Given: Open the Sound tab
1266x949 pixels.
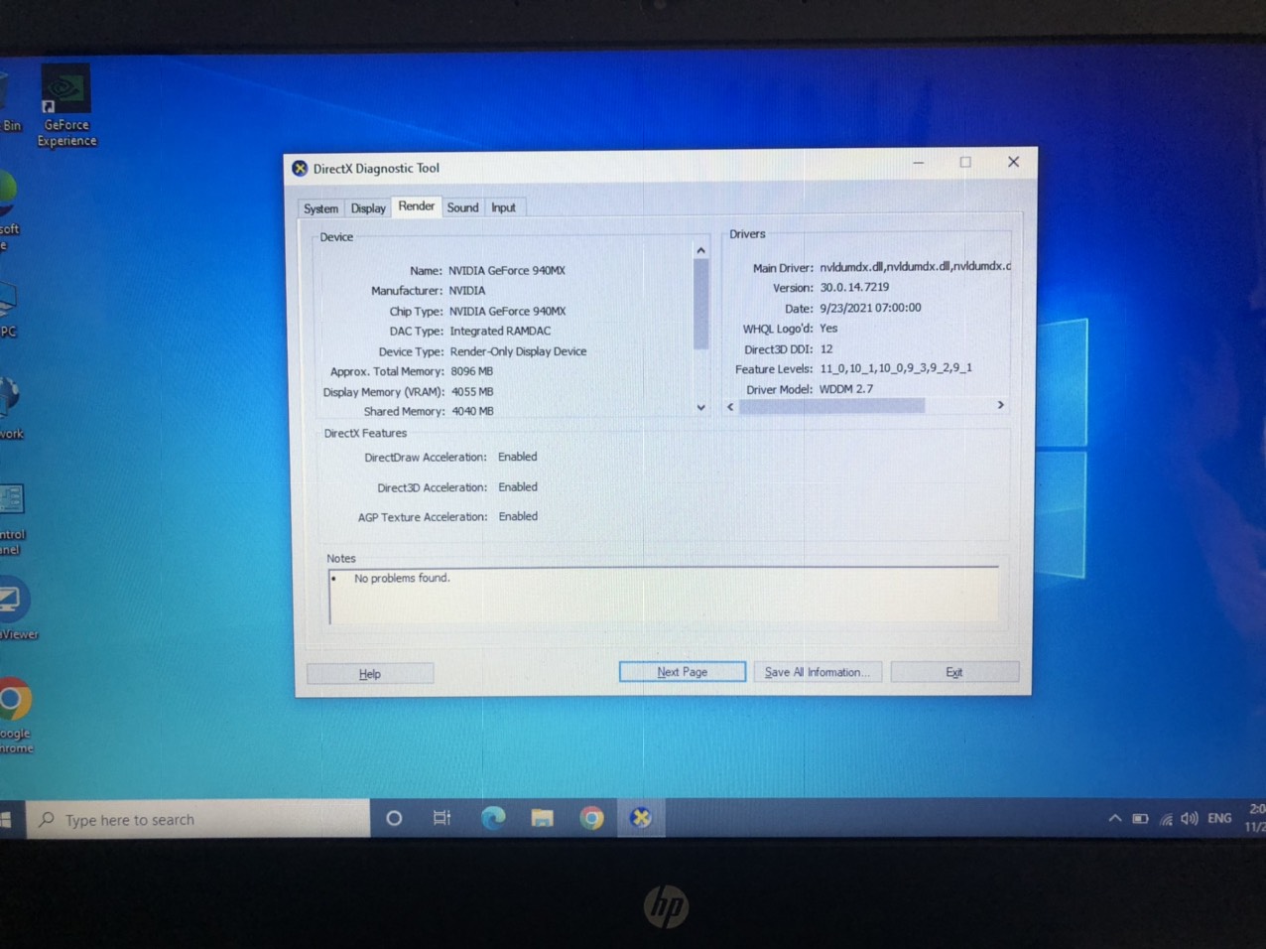Looking at the screenshot, I should tap(462, 207).
